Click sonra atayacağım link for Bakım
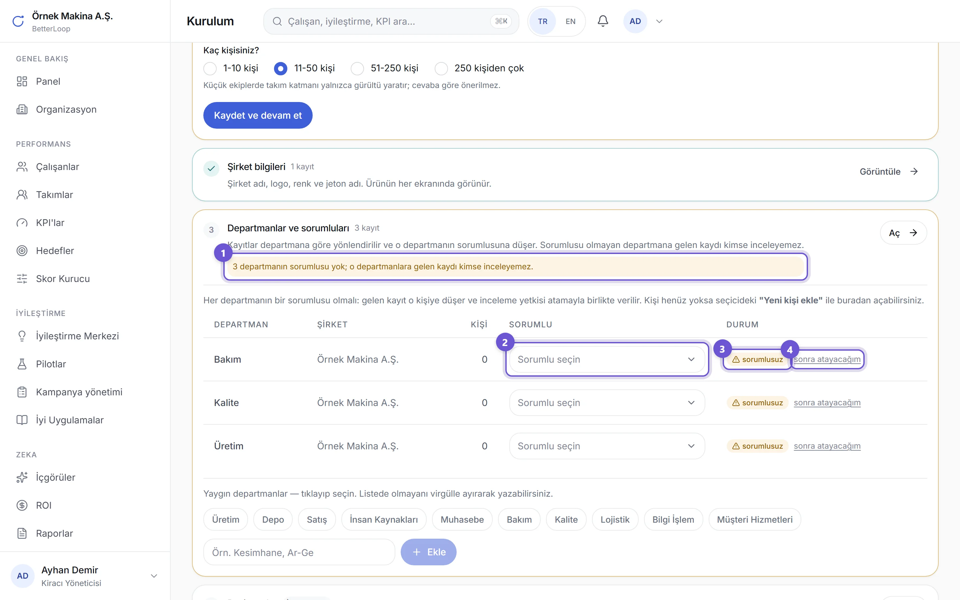This screenshot has height=600, width=960. click(x=827, y=359)
